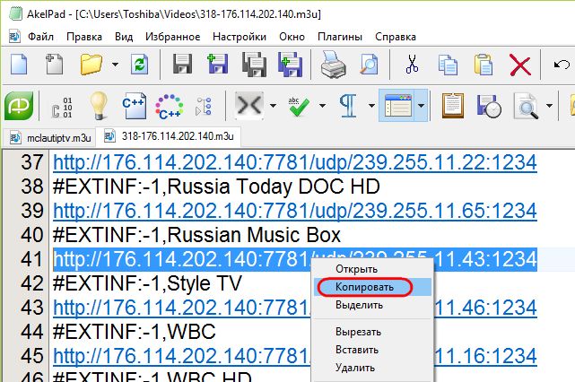This screenshot has height=382, width=575.
Task: Delete selection with red X icon
Action: pos(520,65)
